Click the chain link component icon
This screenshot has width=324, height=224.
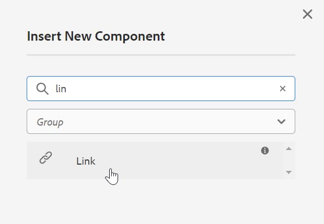pos(46,158)
